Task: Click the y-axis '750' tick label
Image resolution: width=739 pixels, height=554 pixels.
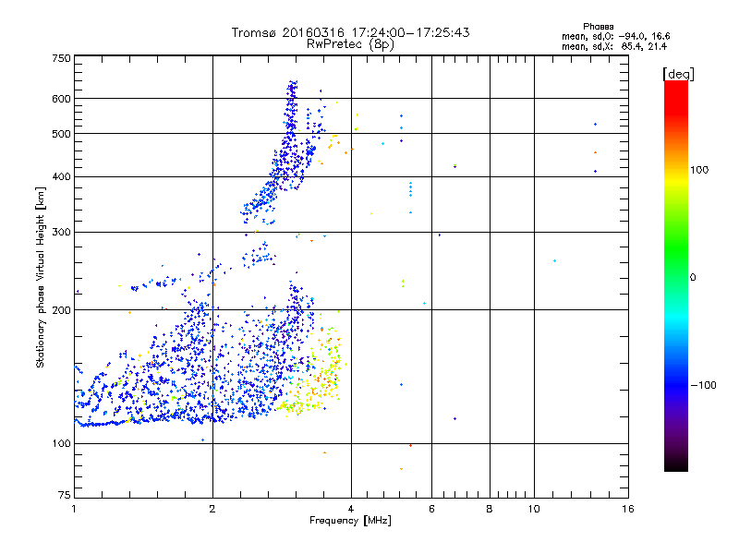Action: 62,58
